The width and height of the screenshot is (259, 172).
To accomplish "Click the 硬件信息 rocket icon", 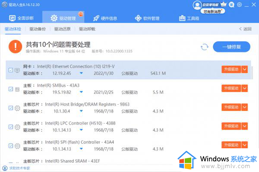I will 96,18.
